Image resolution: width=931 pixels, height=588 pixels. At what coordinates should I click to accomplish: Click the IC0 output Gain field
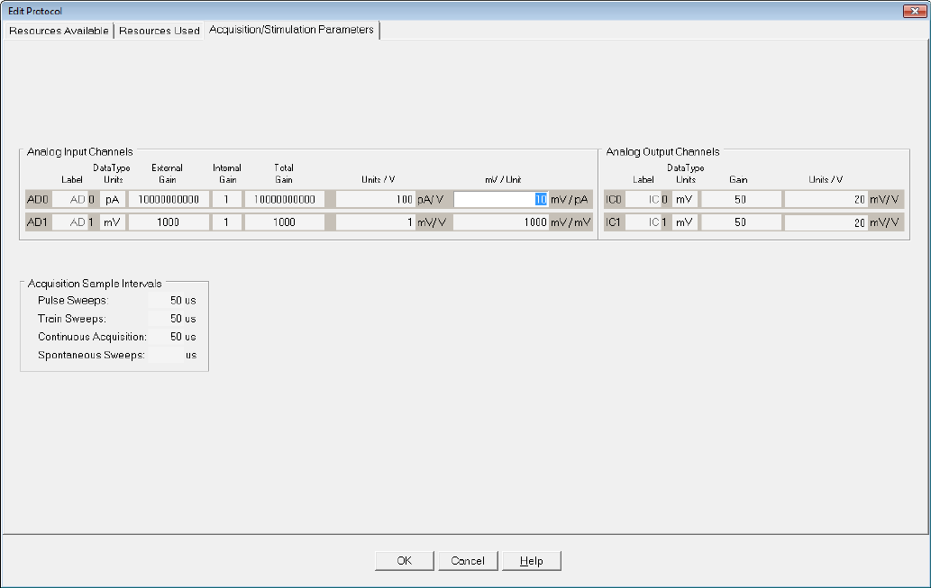click(739, 200)
